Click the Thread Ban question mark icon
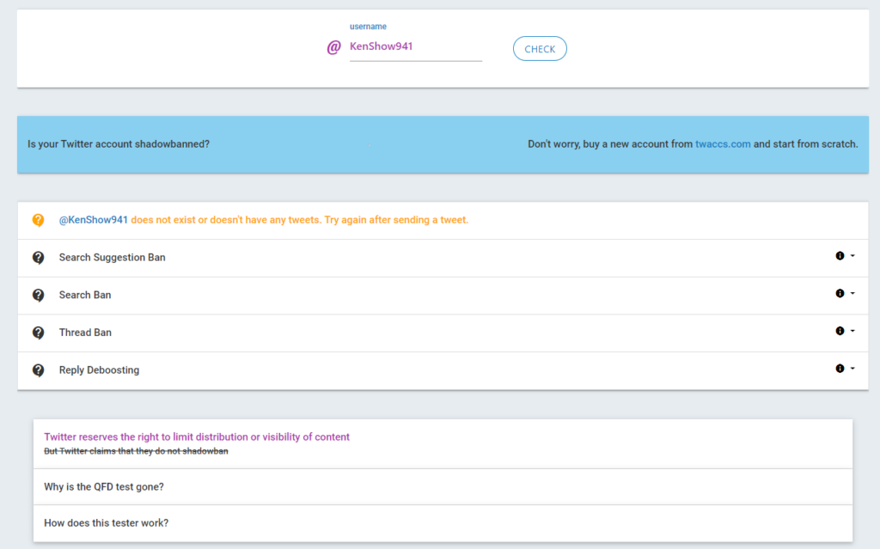The image size is (880, 549). (x=38, y=332)
